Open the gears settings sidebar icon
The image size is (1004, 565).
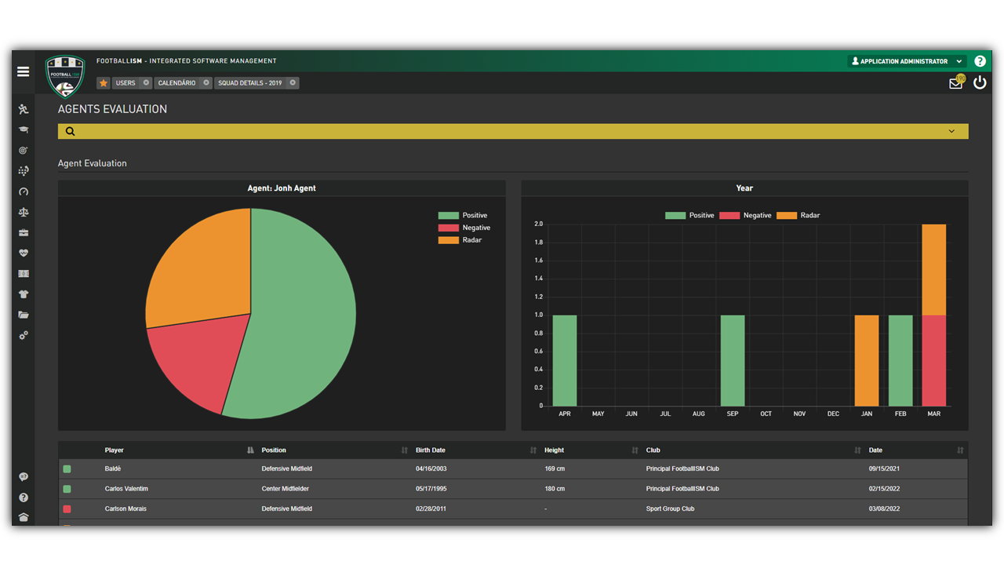(24, 335)
